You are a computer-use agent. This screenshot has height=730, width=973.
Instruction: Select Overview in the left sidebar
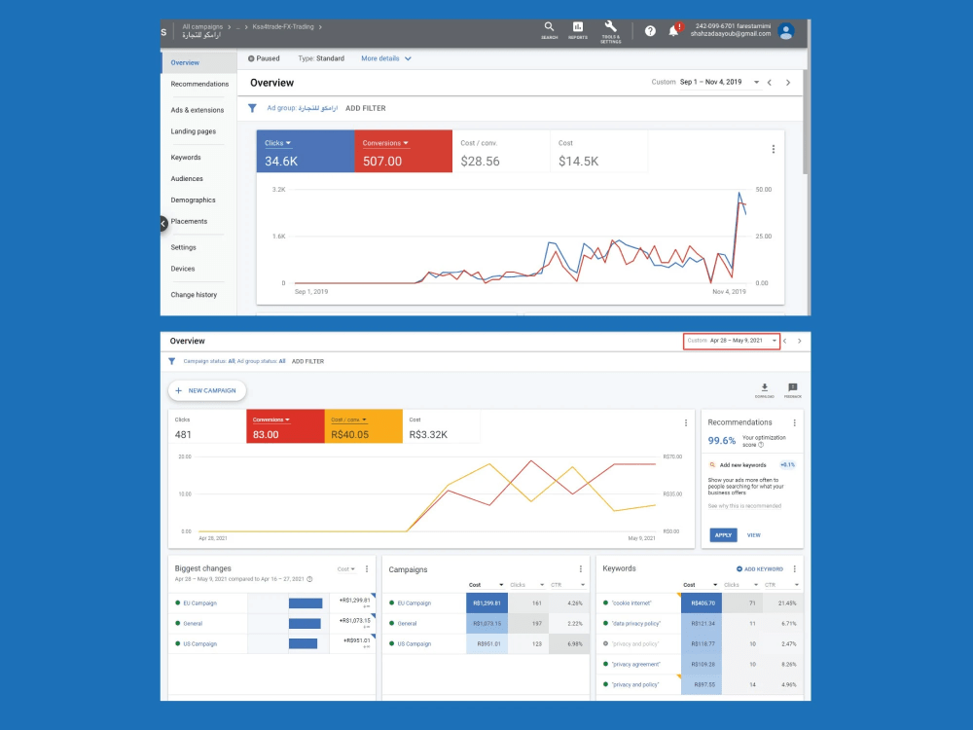point(199,62)
